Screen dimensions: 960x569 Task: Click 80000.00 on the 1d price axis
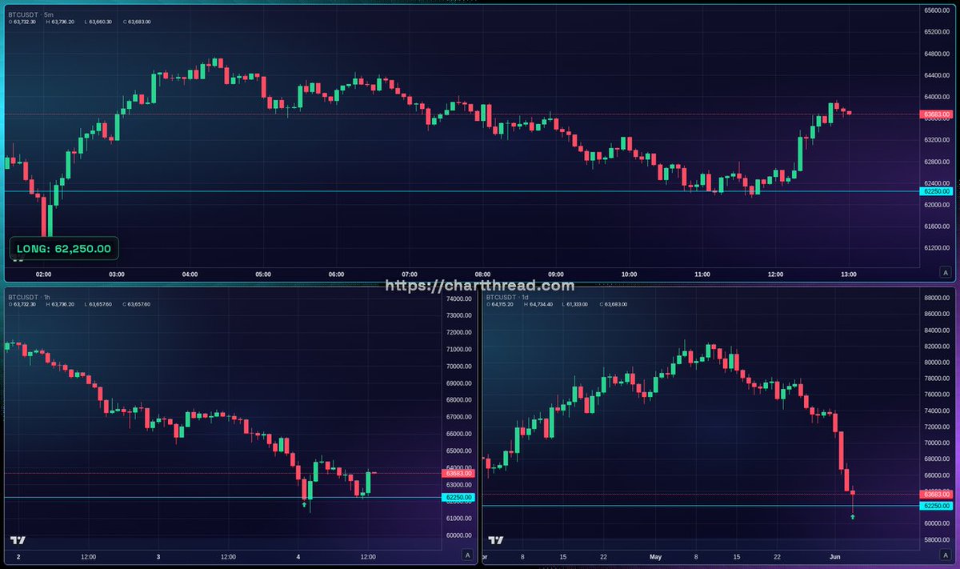click(x=937, y=363)
